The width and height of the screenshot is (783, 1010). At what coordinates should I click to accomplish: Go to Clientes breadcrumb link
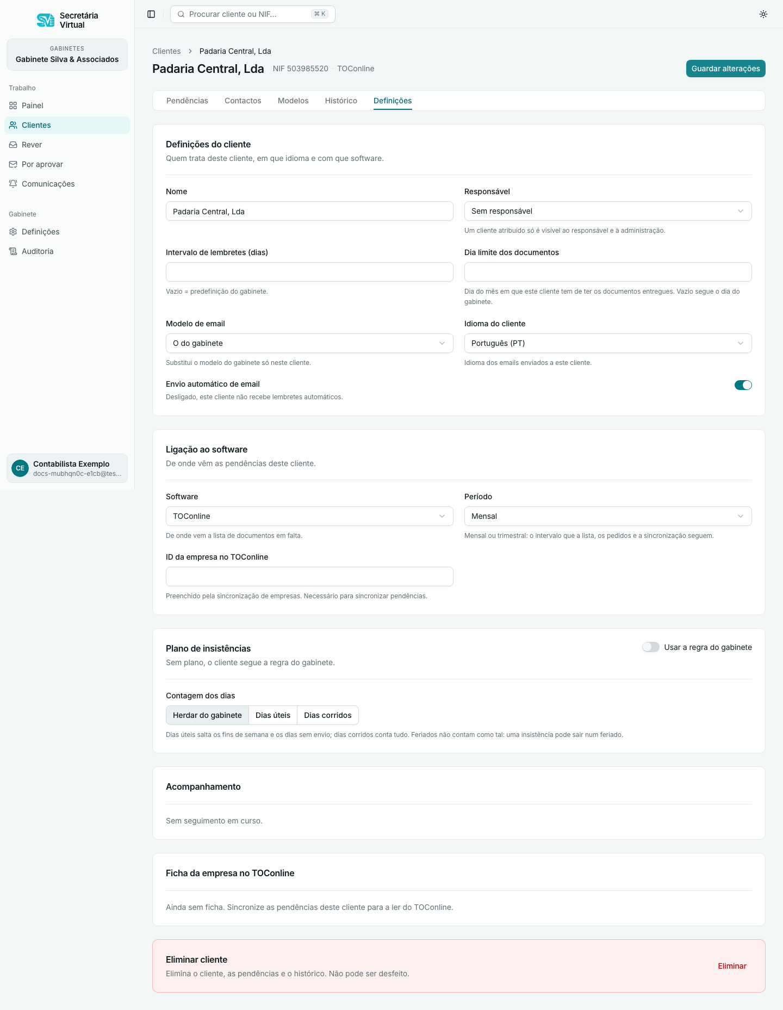[x=166, y=51]
